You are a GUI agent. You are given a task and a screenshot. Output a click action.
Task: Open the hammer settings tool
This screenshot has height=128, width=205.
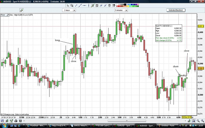click(113, 6)
